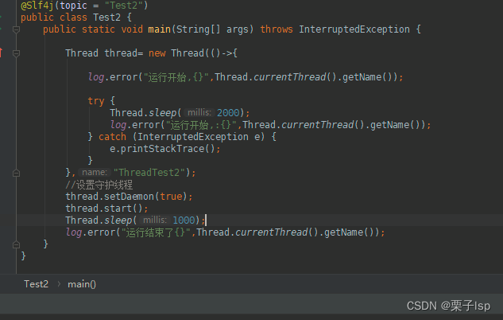The image size is (503, 320).
Task: Click the 'name:' parameter hint
Action: 95,173
